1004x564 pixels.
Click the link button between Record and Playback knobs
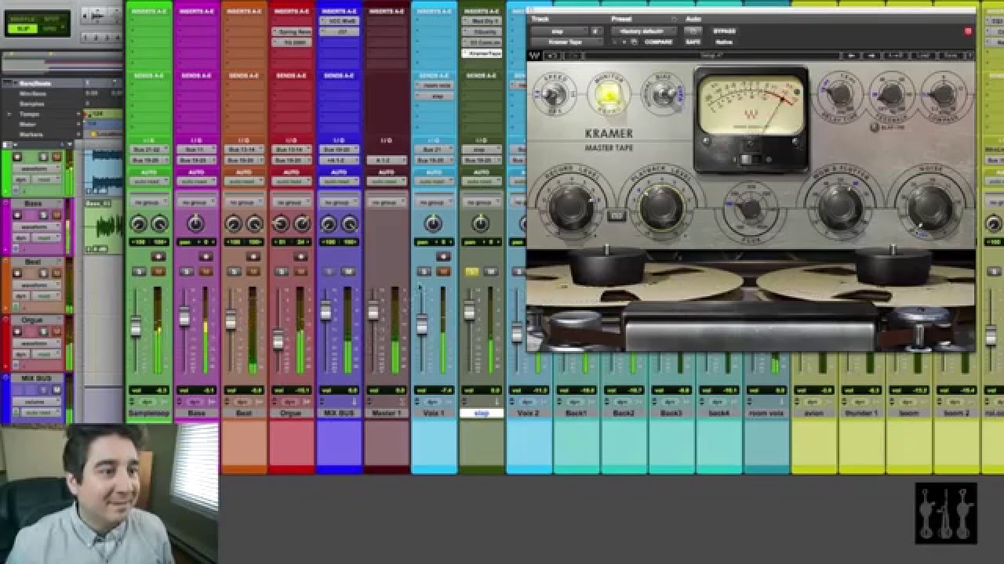(x=617, y=215)
